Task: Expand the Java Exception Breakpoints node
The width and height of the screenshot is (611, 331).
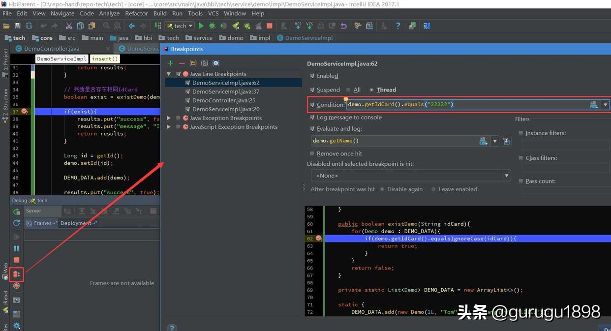Action: tap(169, 118)
